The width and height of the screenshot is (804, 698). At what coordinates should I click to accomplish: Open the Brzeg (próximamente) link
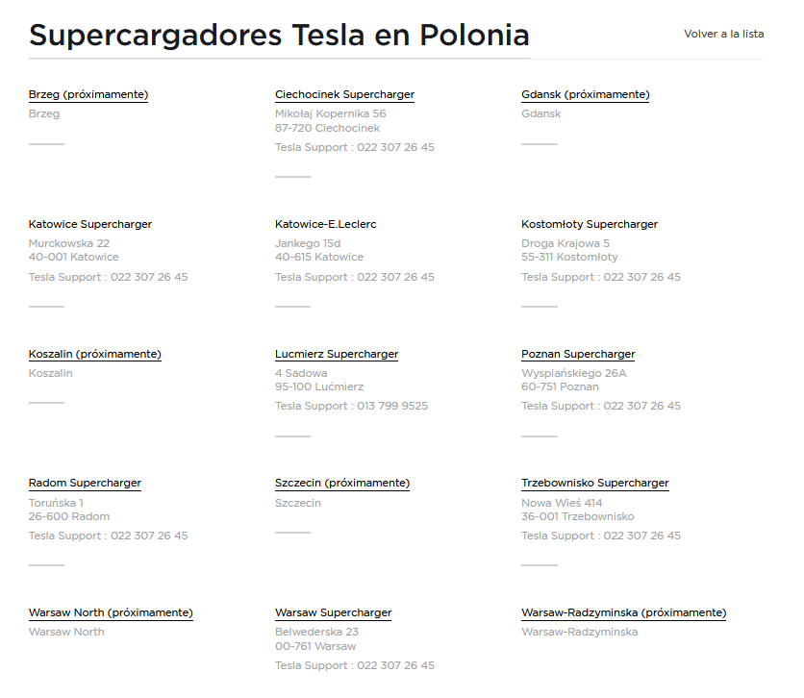coord(88,94)
